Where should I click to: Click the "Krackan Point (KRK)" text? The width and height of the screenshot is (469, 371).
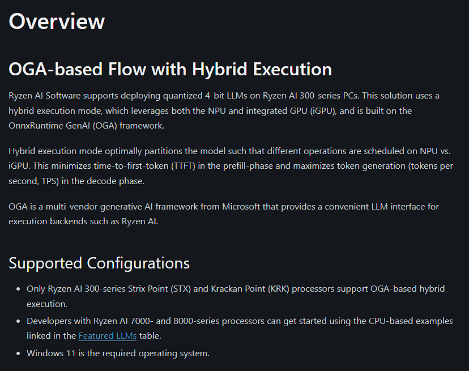[x=248, y=289]
